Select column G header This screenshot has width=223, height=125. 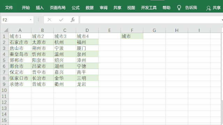(x=154, y=30)
